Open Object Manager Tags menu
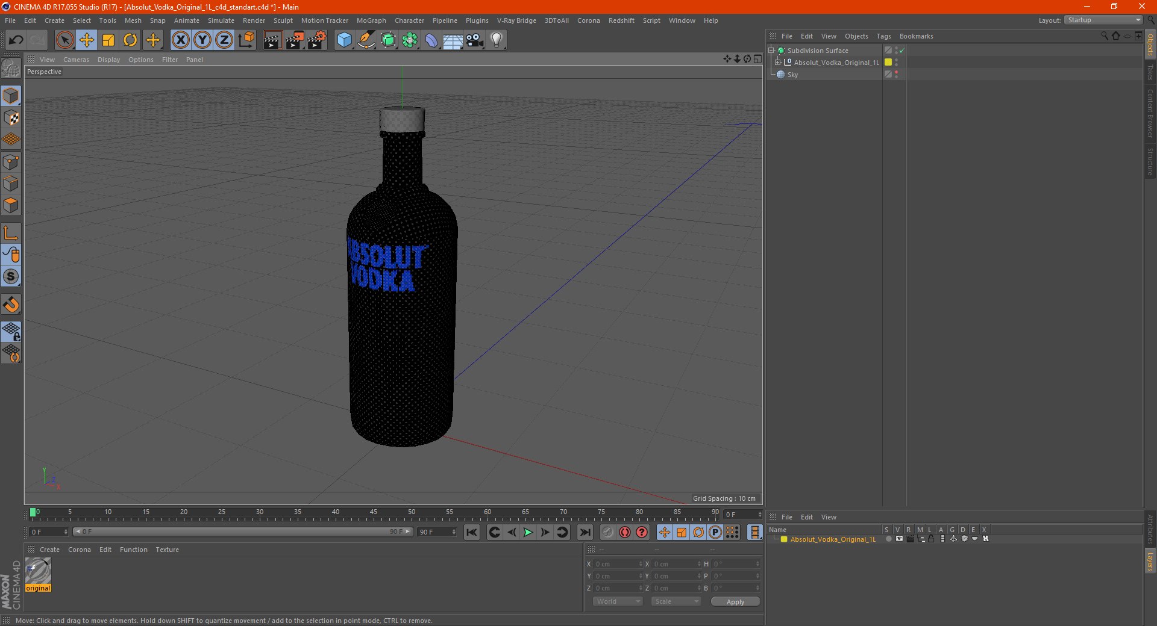 tap(883, 36)
